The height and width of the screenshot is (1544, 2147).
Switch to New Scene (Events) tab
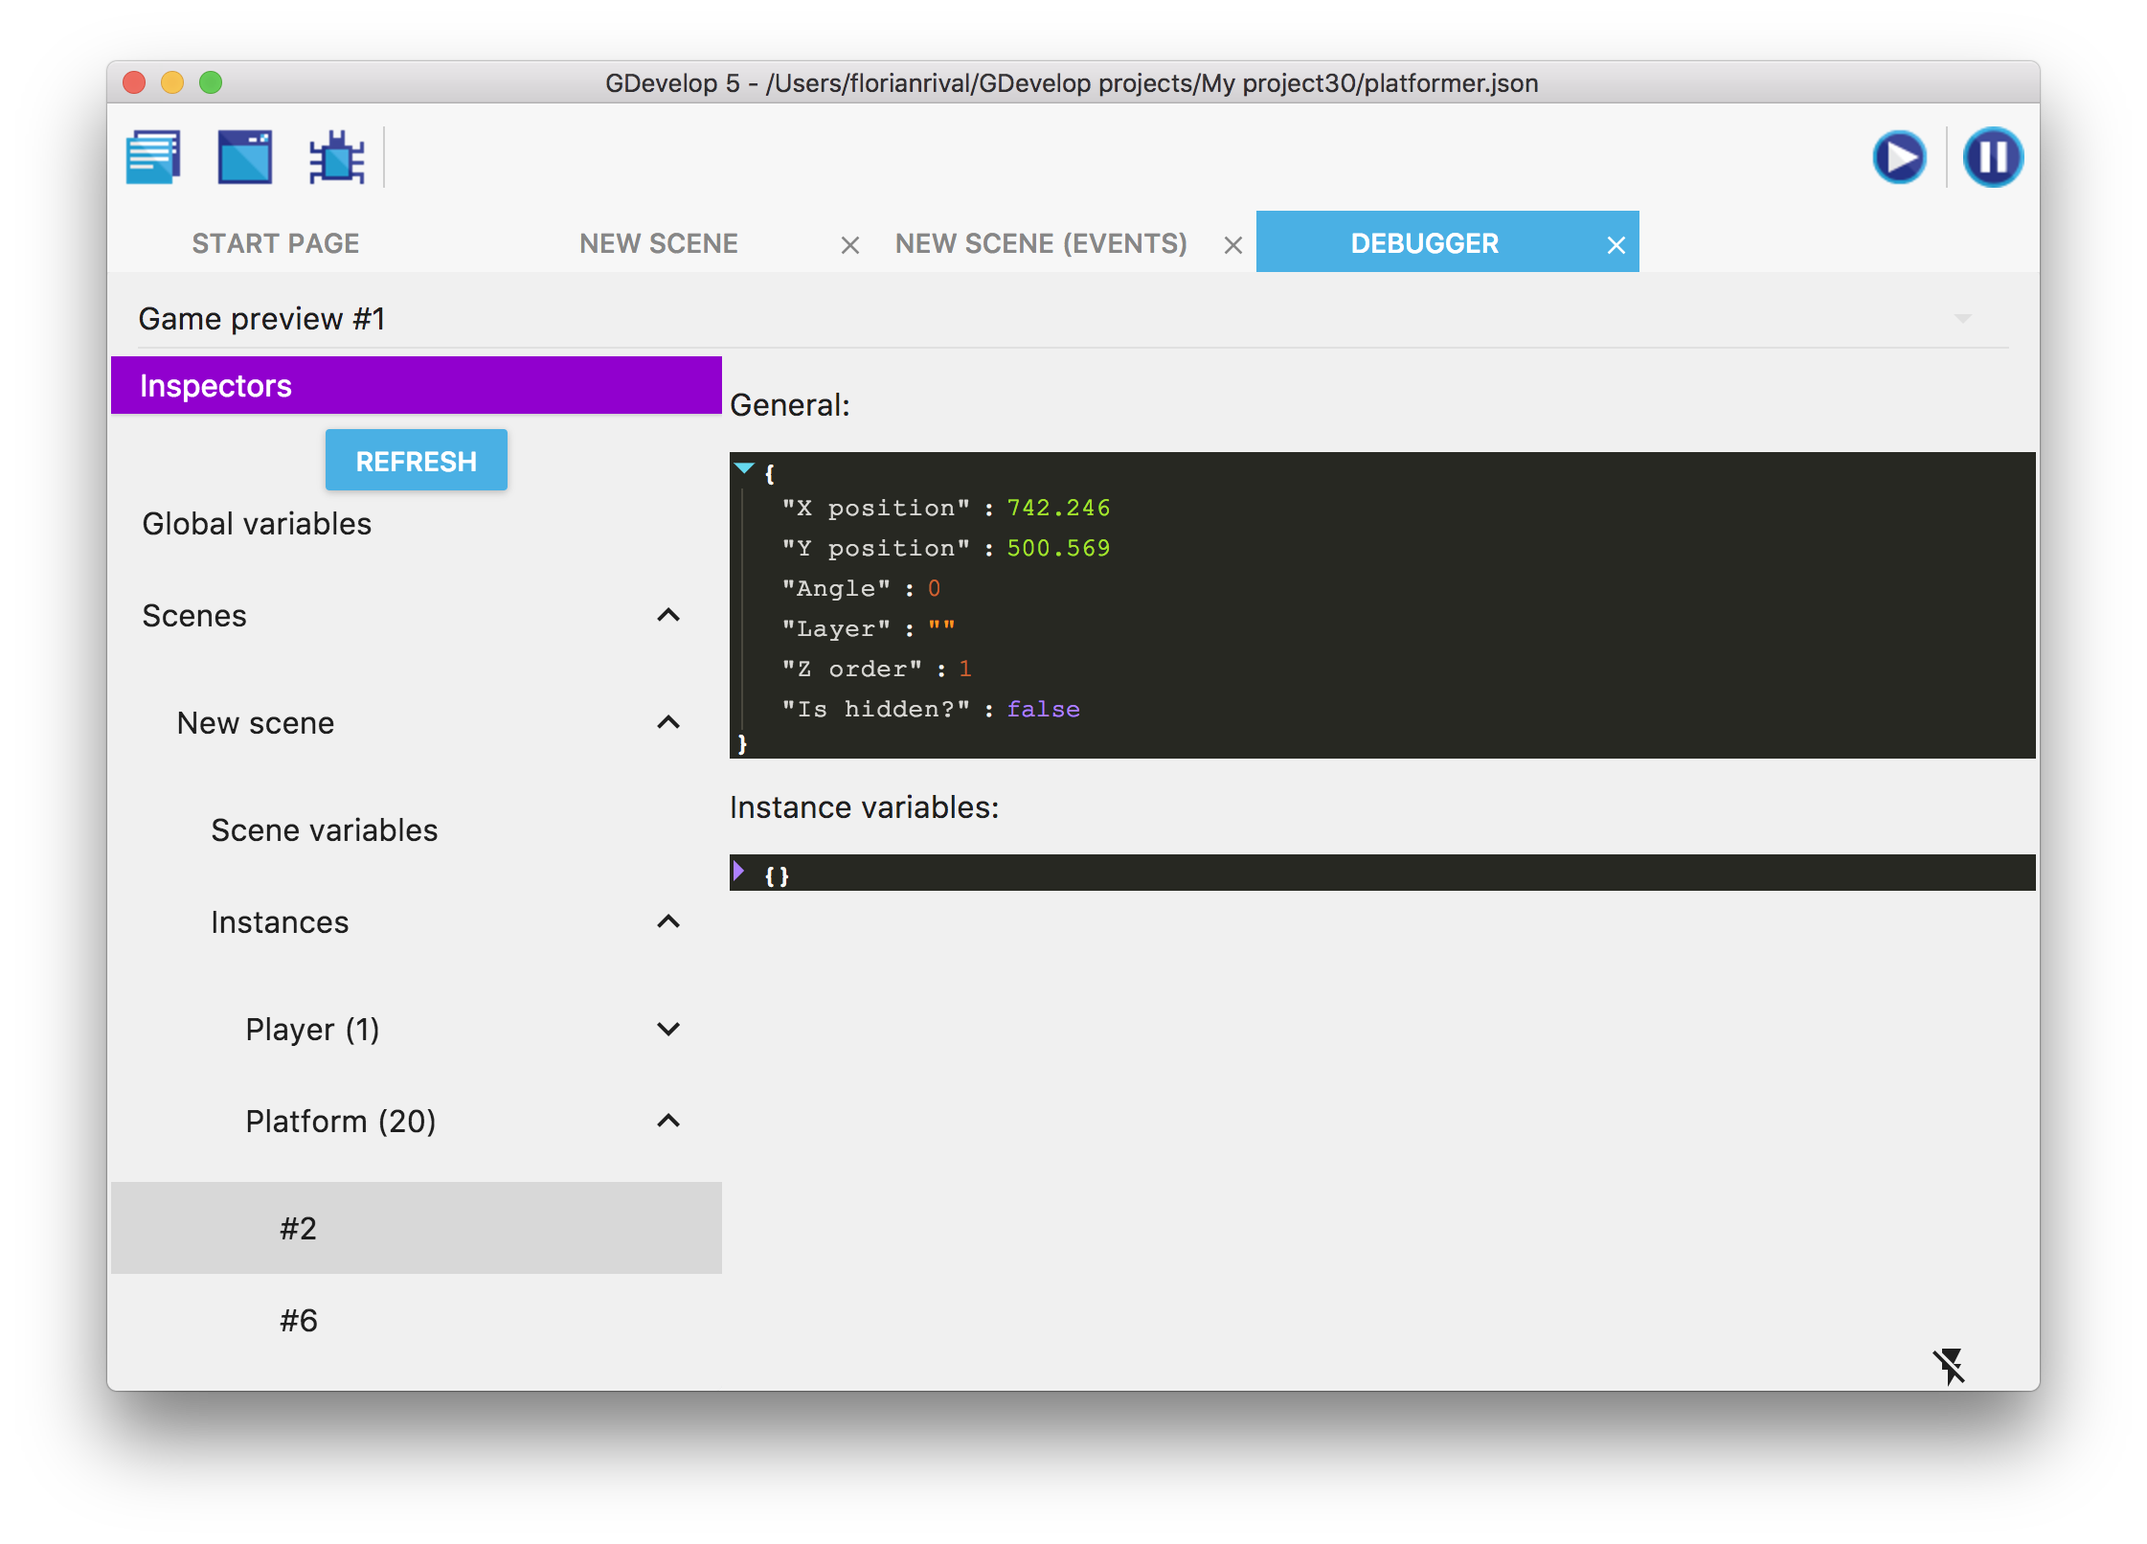tap(1041, 243)
